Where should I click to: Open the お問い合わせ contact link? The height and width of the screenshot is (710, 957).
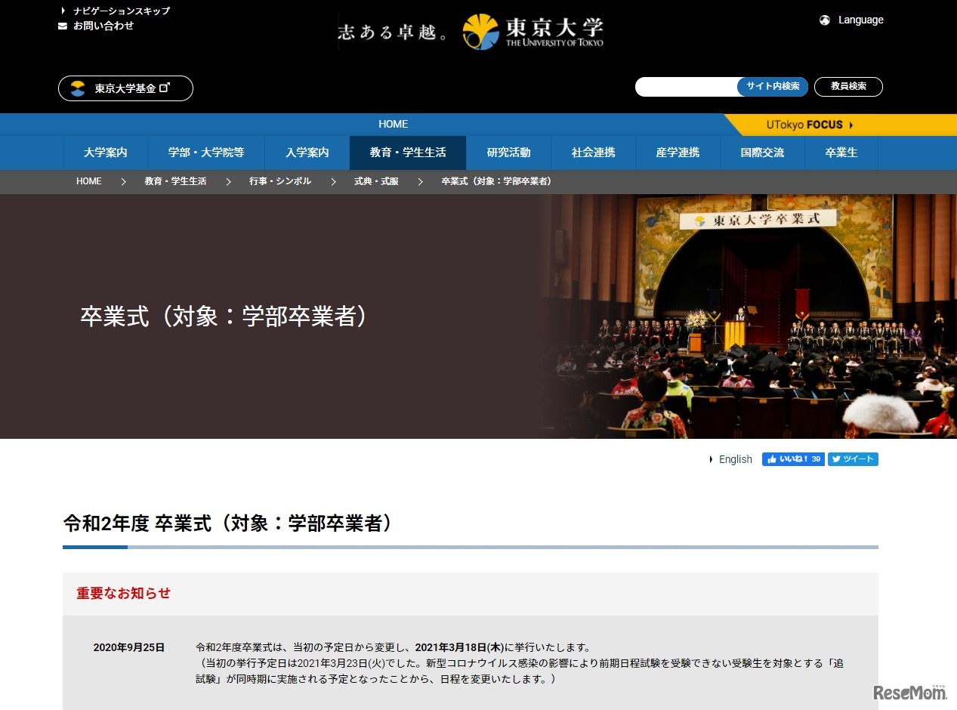[x=103, y=26]
